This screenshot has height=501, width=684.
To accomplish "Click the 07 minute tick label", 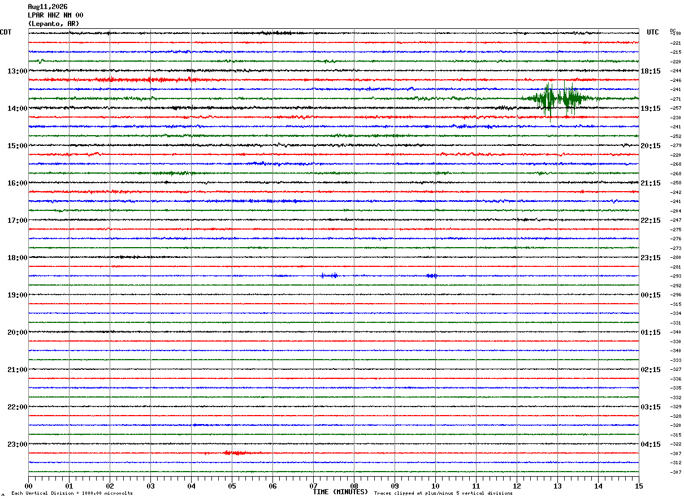I will [314, 486].
